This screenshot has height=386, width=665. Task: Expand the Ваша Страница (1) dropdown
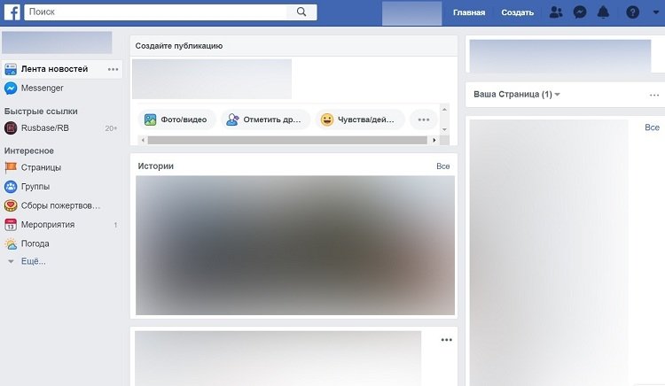click(x=517, y=95)
